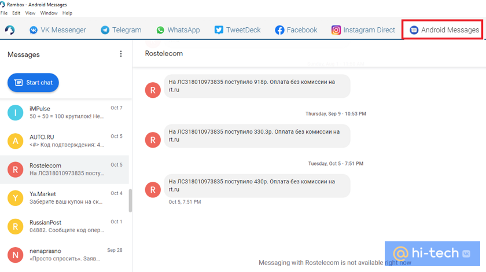This screenshot has height=272, width=486.
Task: Open the Facebook tab
Action: (x=296, y=30)
